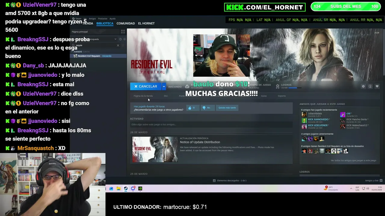The height and width of the screenshot is (216, 385).
Task: Click the activity comment input field
Action: 211,124
